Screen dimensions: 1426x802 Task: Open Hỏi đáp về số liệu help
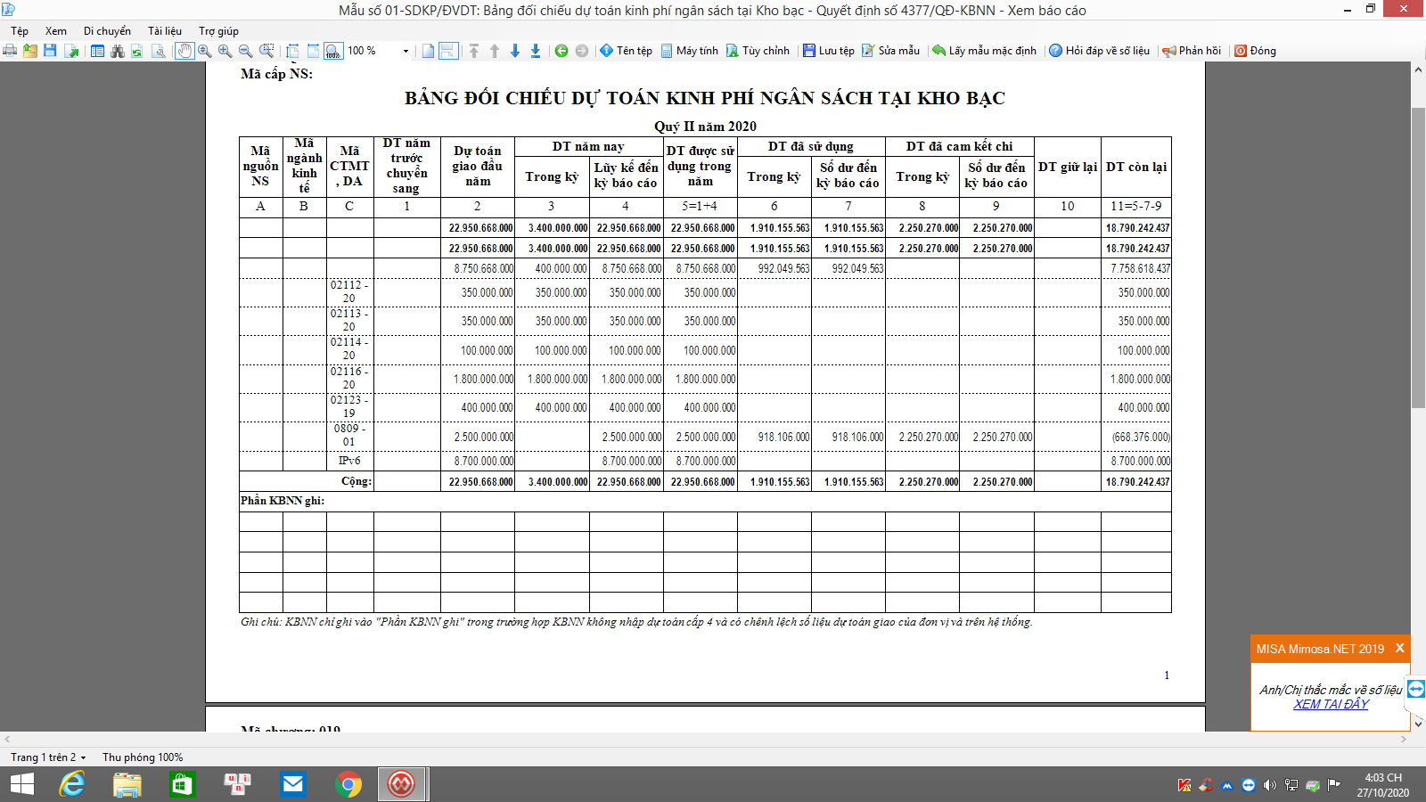click(1099, 51)
